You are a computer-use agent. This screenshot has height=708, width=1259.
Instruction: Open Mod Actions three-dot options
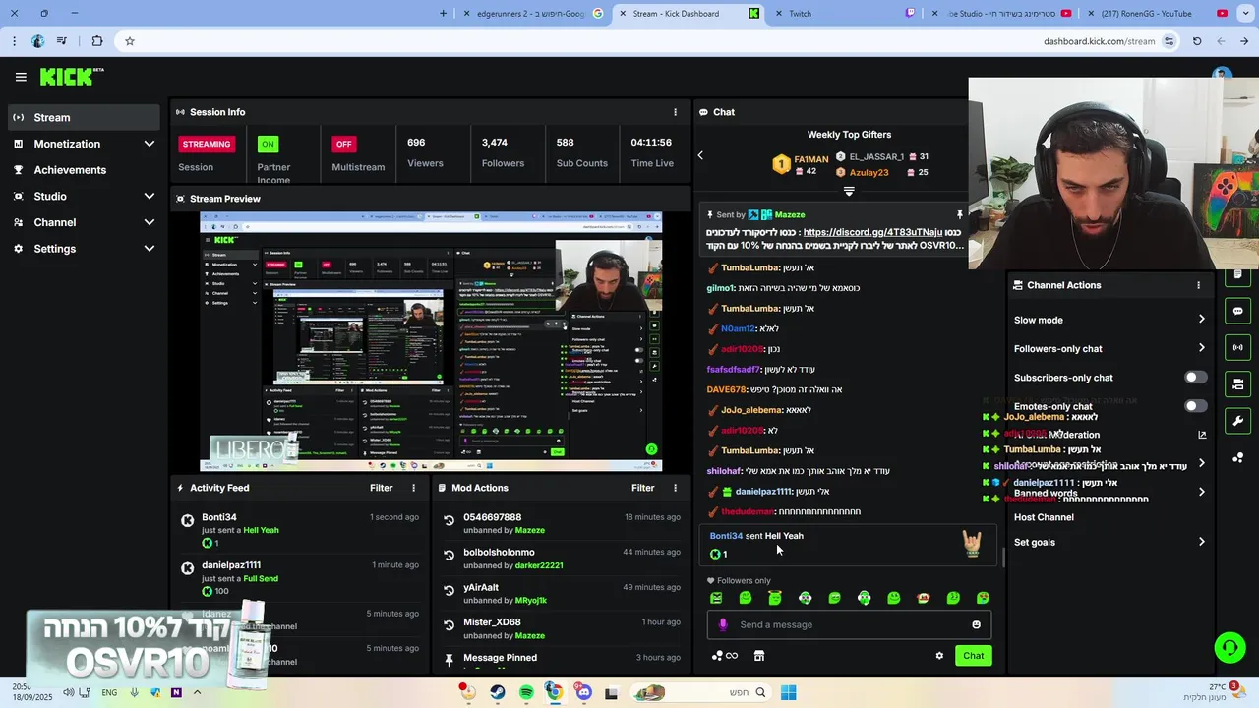click(x=675, y=488)
